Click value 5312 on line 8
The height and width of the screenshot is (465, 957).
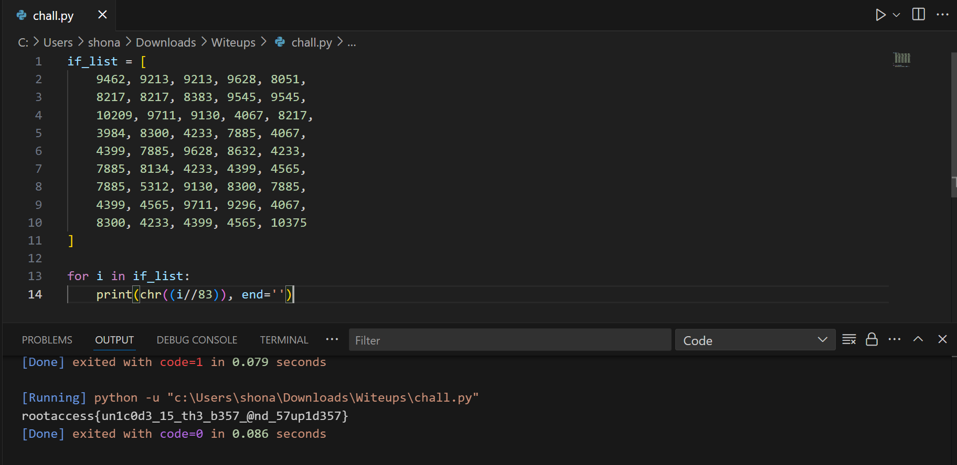point(154,186)
